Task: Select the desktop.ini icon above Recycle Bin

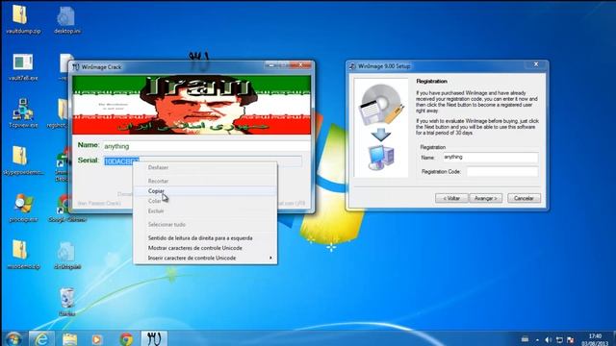Action: (x=67, y=255)
